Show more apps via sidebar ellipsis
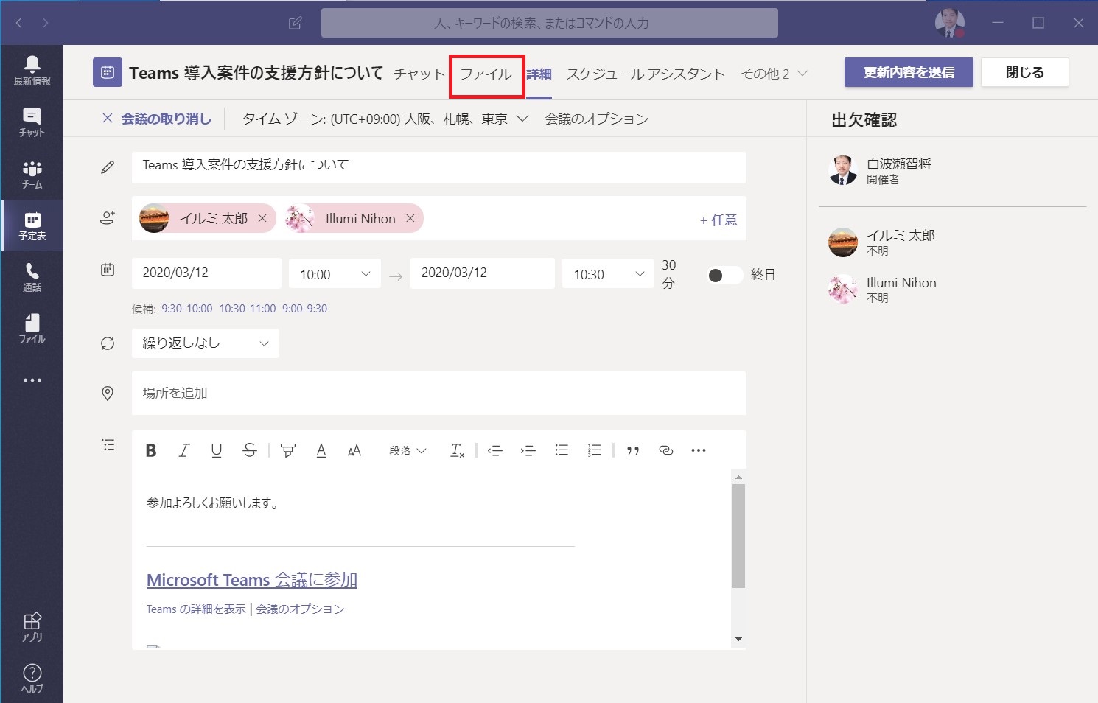 pos(32,380)
